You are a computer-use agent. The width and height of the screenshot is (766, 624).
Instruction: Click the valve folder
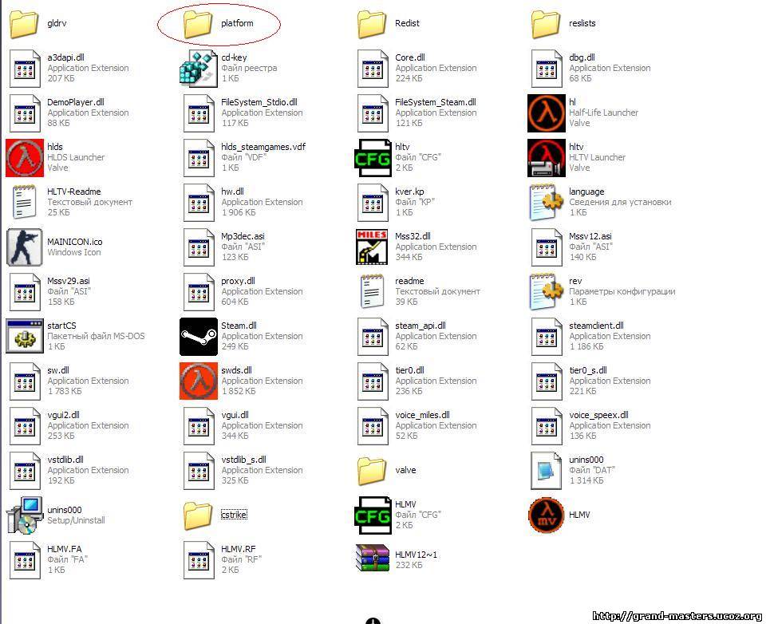[373, 471]
